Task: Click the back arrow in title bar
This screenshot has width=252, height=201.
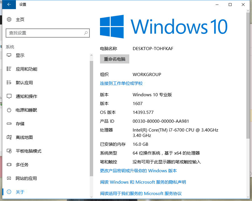Action: tap(9, 5)
